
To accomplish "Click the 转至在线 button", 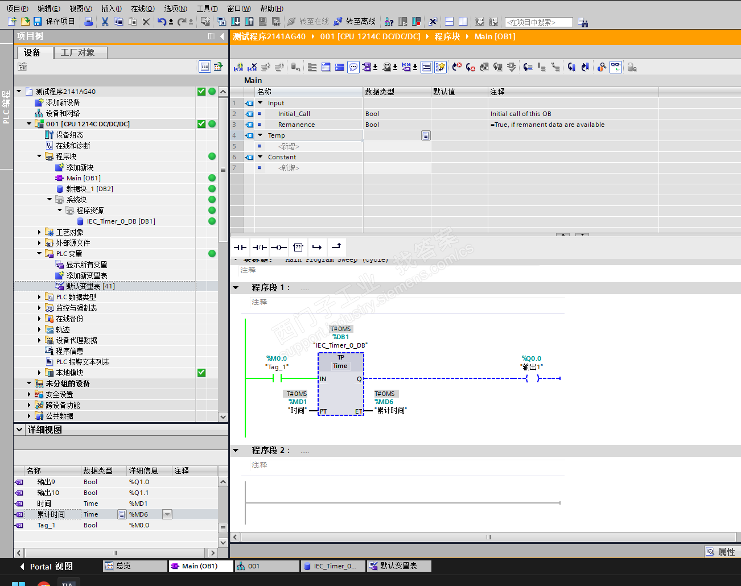I will [x=308, y=22].
